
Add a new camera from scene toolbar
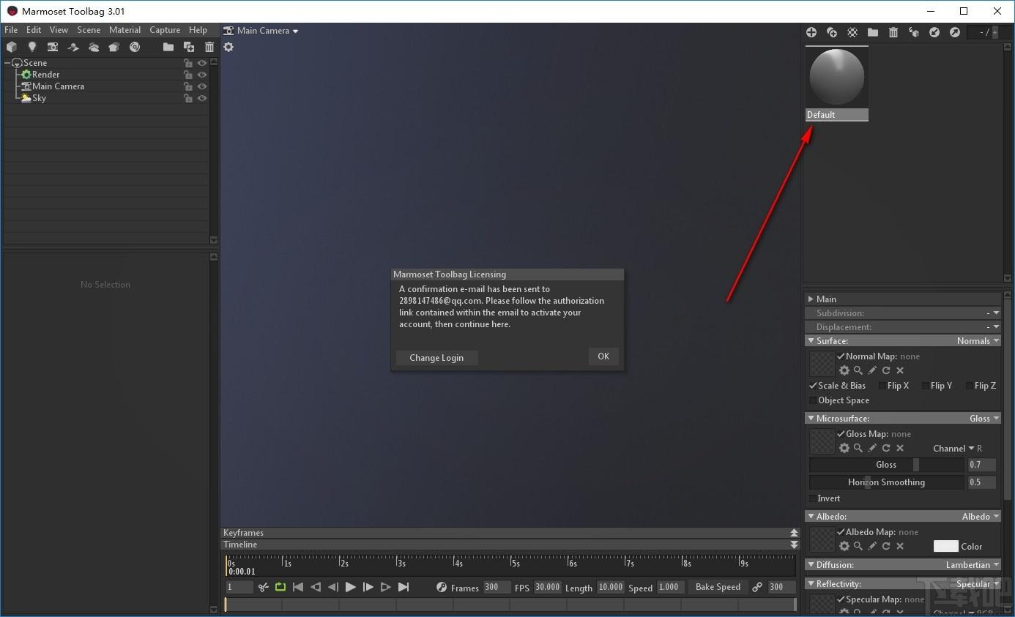click(53, 47)
